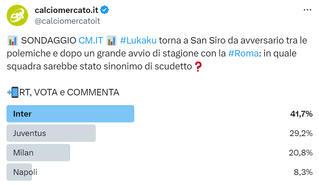Screen dimensions: 319x185
Task: Click the calciomercato.it account name
Action: tap(67, 10)
